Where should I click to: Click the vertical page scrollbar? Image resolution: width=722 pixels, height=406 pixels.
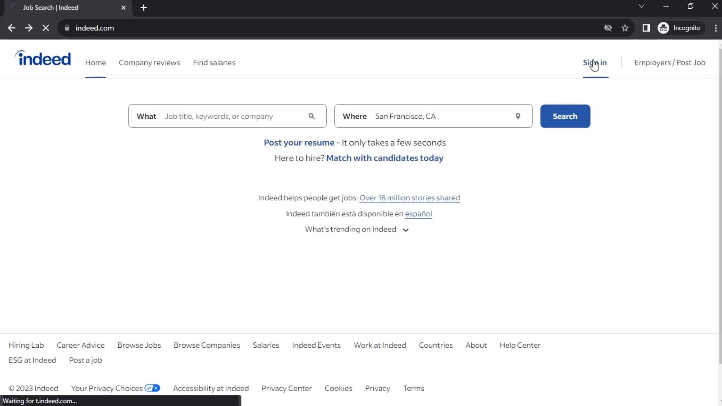(x=720, y=203)
